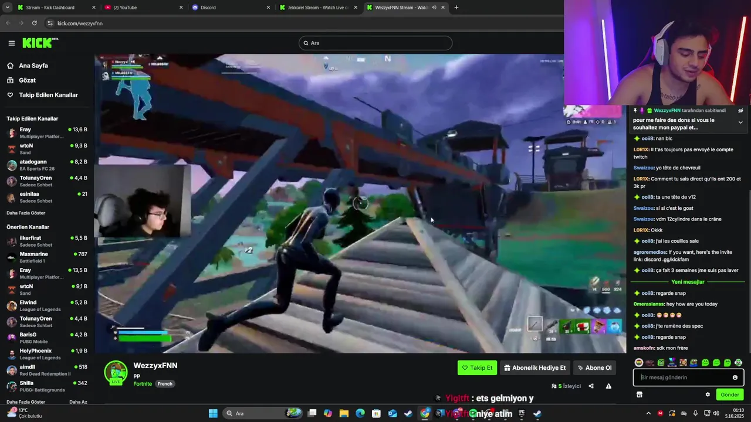751x422 pixels.
Task: Open volume control in system tray
Action: (716, 413)
